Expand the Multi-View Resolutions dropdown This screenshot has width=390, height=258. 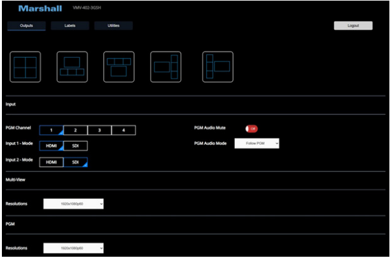click(73, 204)
